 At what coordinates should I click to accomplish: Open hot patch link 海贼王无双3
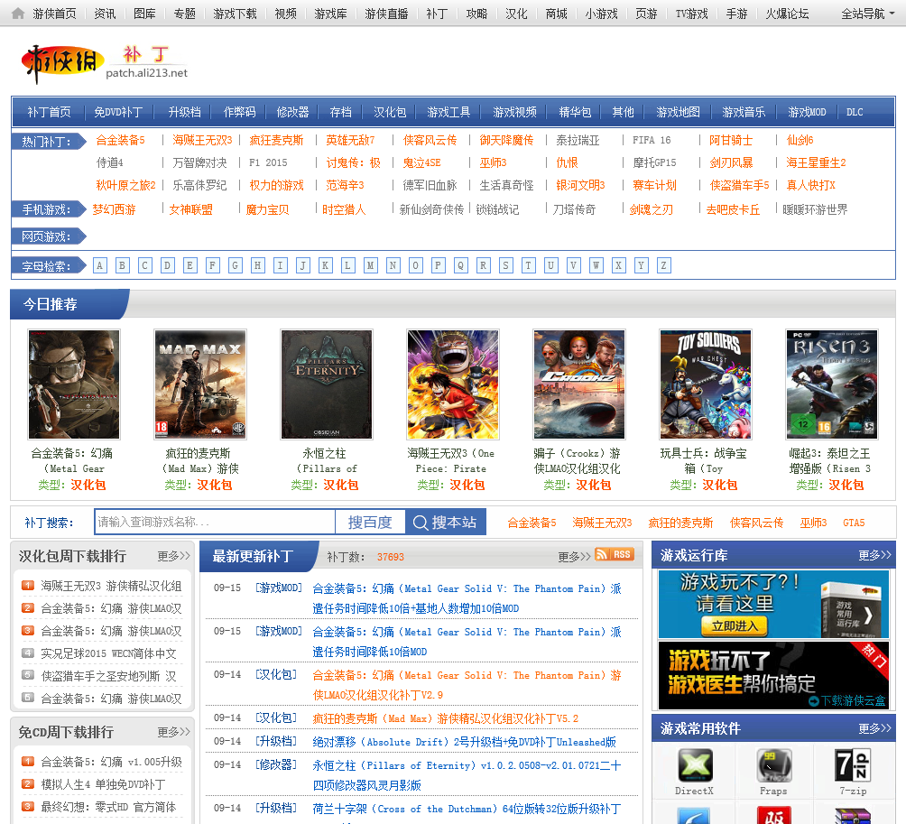[x=202, y=140]
